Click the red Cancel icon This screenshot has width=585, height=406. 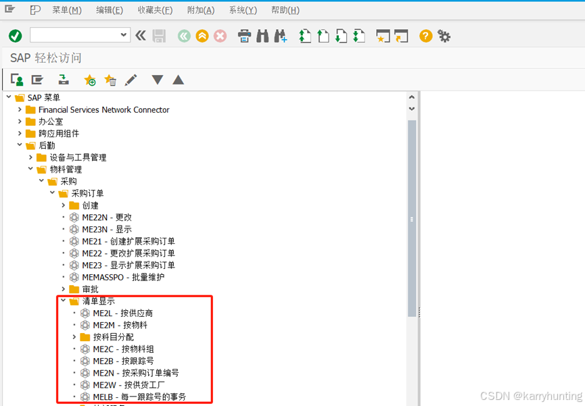220,36
